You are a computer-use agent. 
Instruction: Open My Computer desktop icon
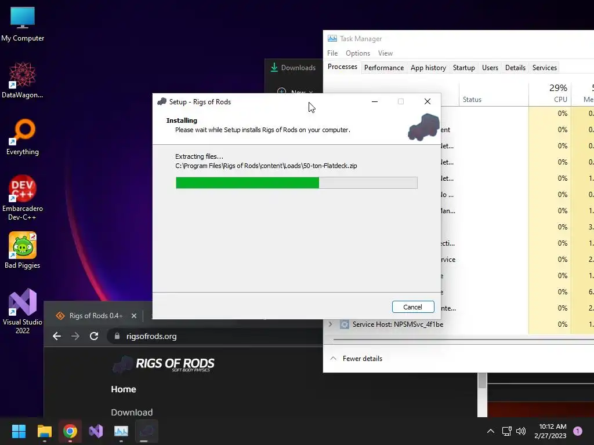click(x=23, y=24)
